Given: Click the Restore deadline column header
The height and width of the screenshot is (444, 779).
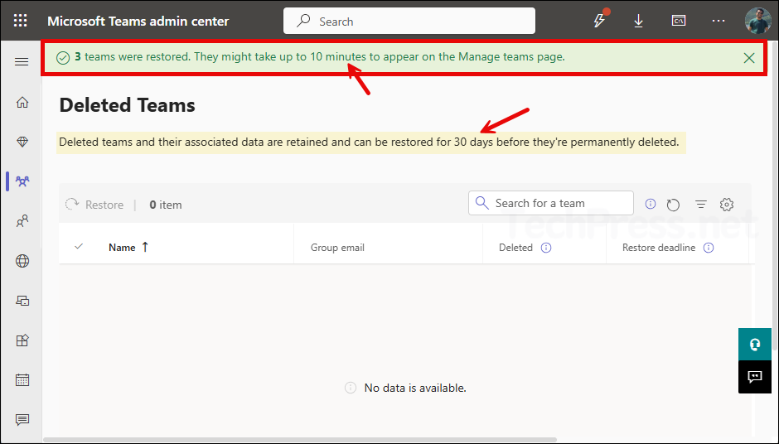Looking at the screenshot, I should click(x=659, y=248).
